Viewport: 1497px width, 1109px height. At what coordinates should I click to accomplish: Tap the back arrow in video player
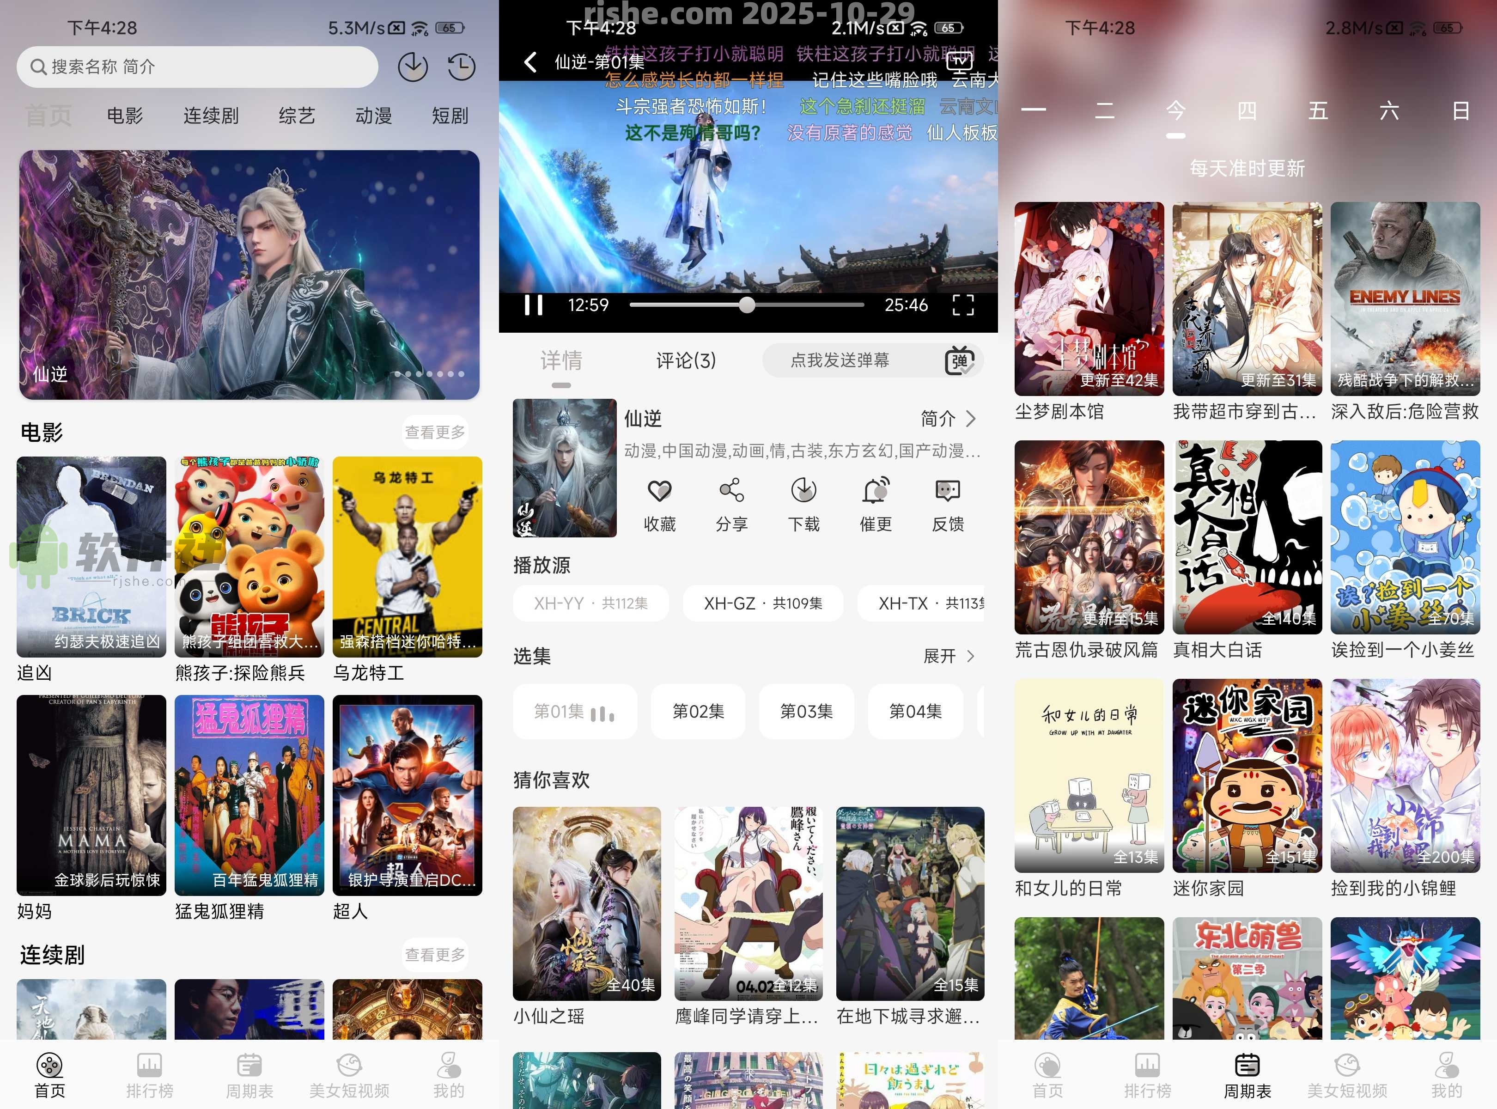530,62
